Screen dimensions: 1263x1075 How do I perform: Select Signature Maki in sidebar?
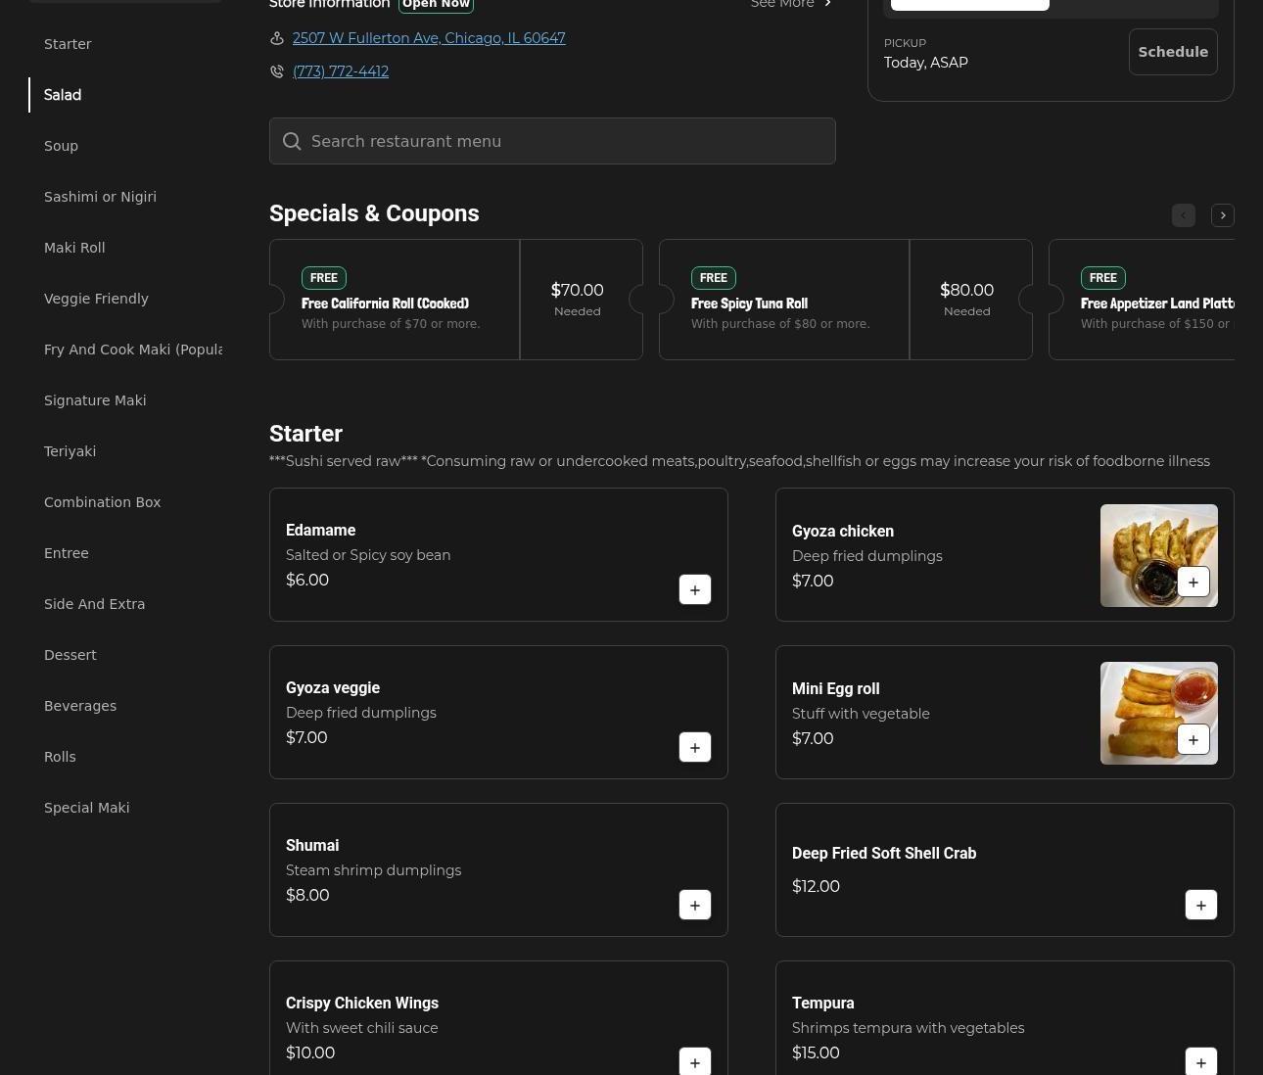coord(95,400)
